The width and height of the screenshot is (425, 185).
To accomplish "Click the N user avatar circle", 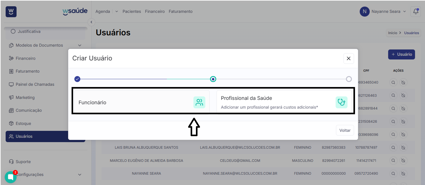I will [365, 12].
